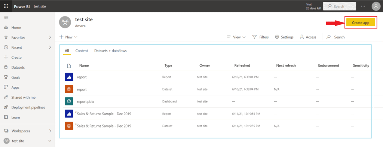Click the Endorsement column header
The width and height of the screenshot is (383, 147).
pos(328,65)
